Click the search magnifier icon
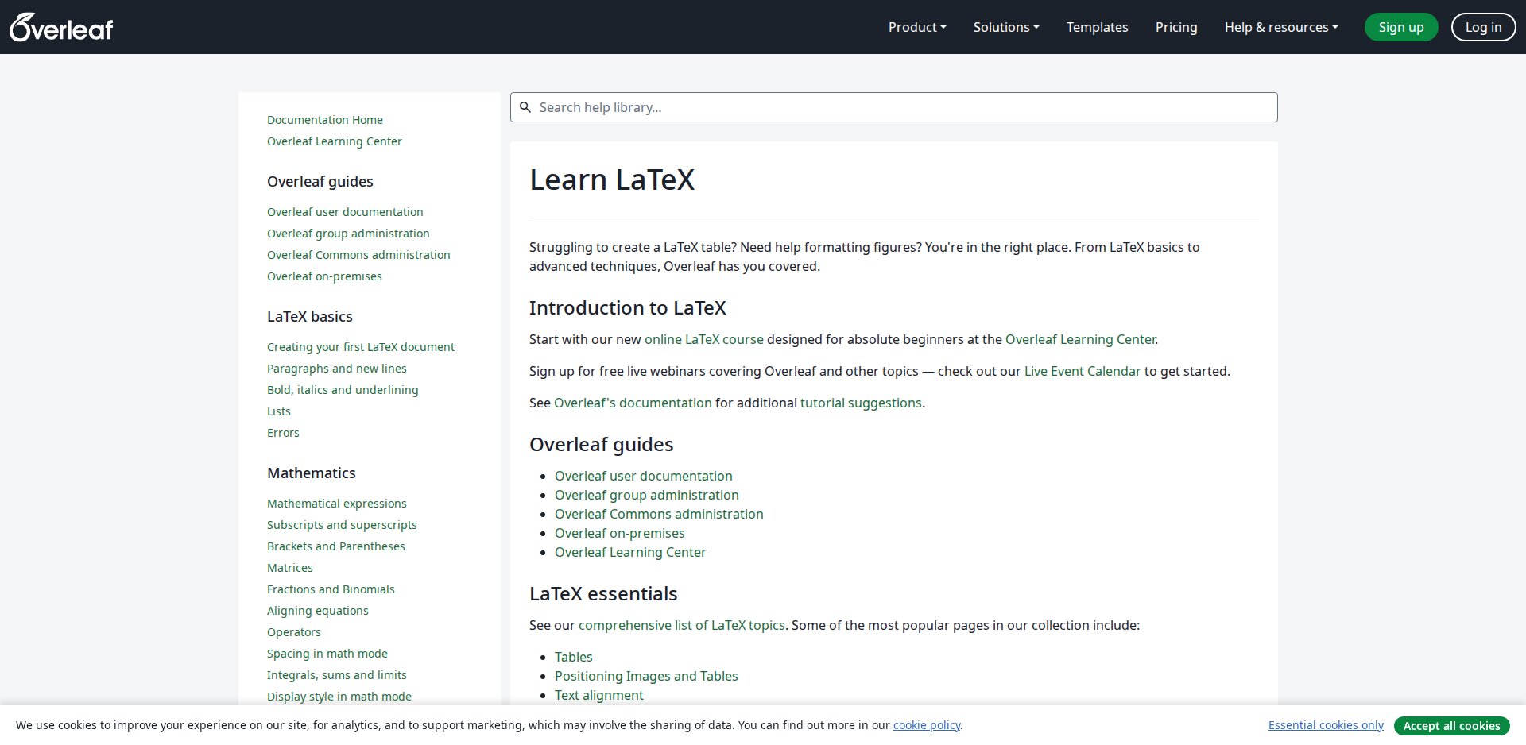Image resolution: width=1526 pixels, height=745 pixels. point(525,107)
